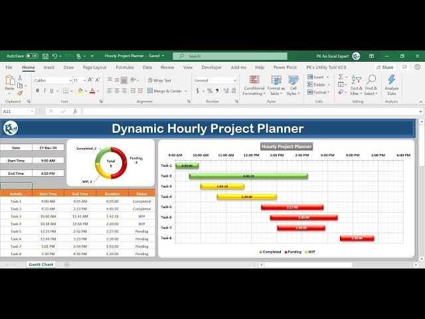Click Format cells button

tap(319, 92)
